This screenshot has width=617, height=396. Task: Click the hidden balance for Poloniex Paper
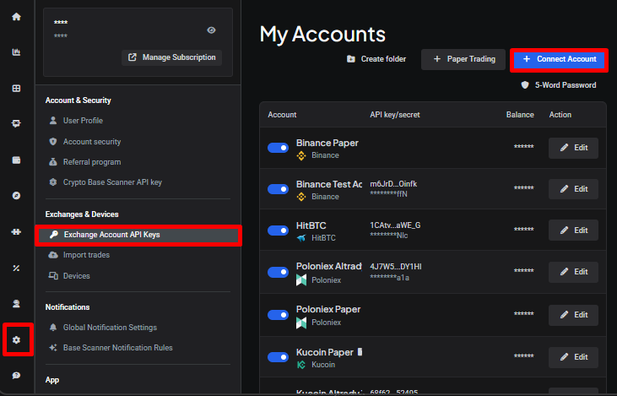(524, 314)
